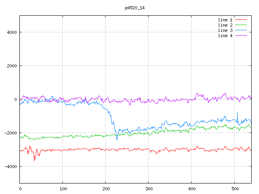Select the 'line 1' legend label
The height and width of the screenshot is (194, 259).
pos(225,20)
